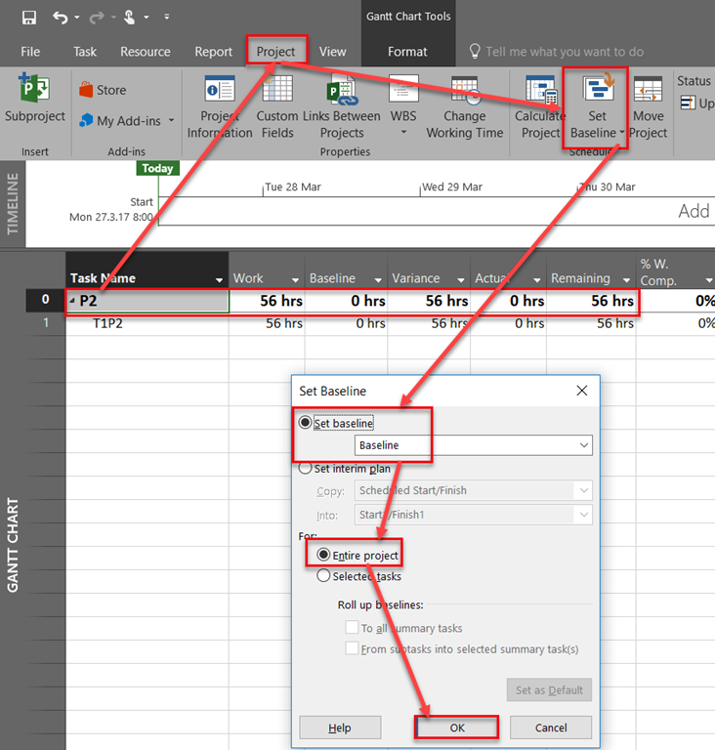Screen dimensions: 715x750
Task: Open the Report ribbon tab
Action: coord(213,52)
